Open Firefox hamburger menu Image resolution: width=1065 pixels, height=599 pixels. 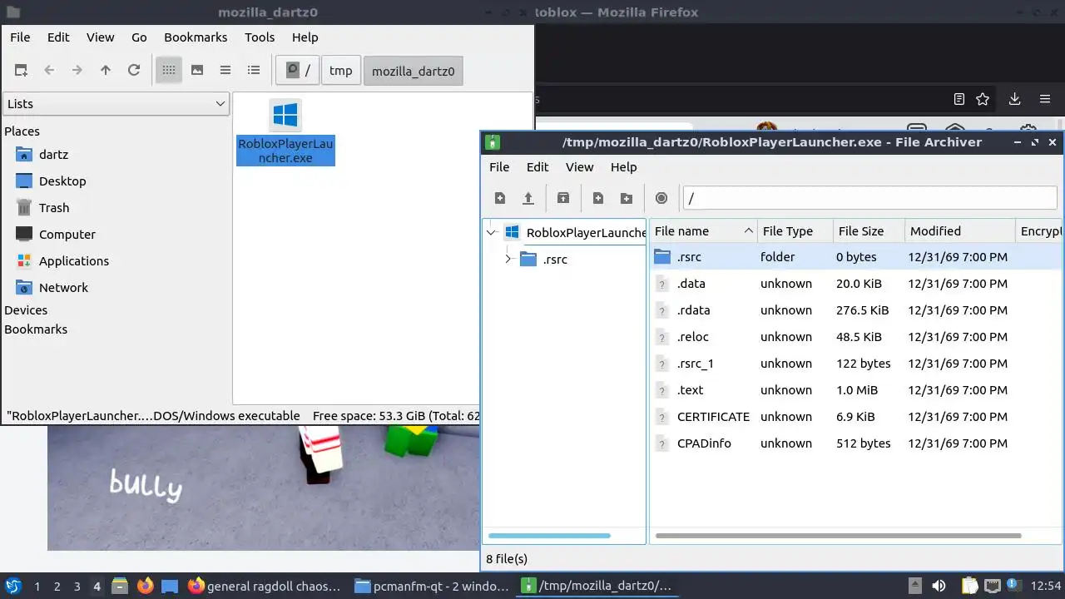[x=1045, y=99]
